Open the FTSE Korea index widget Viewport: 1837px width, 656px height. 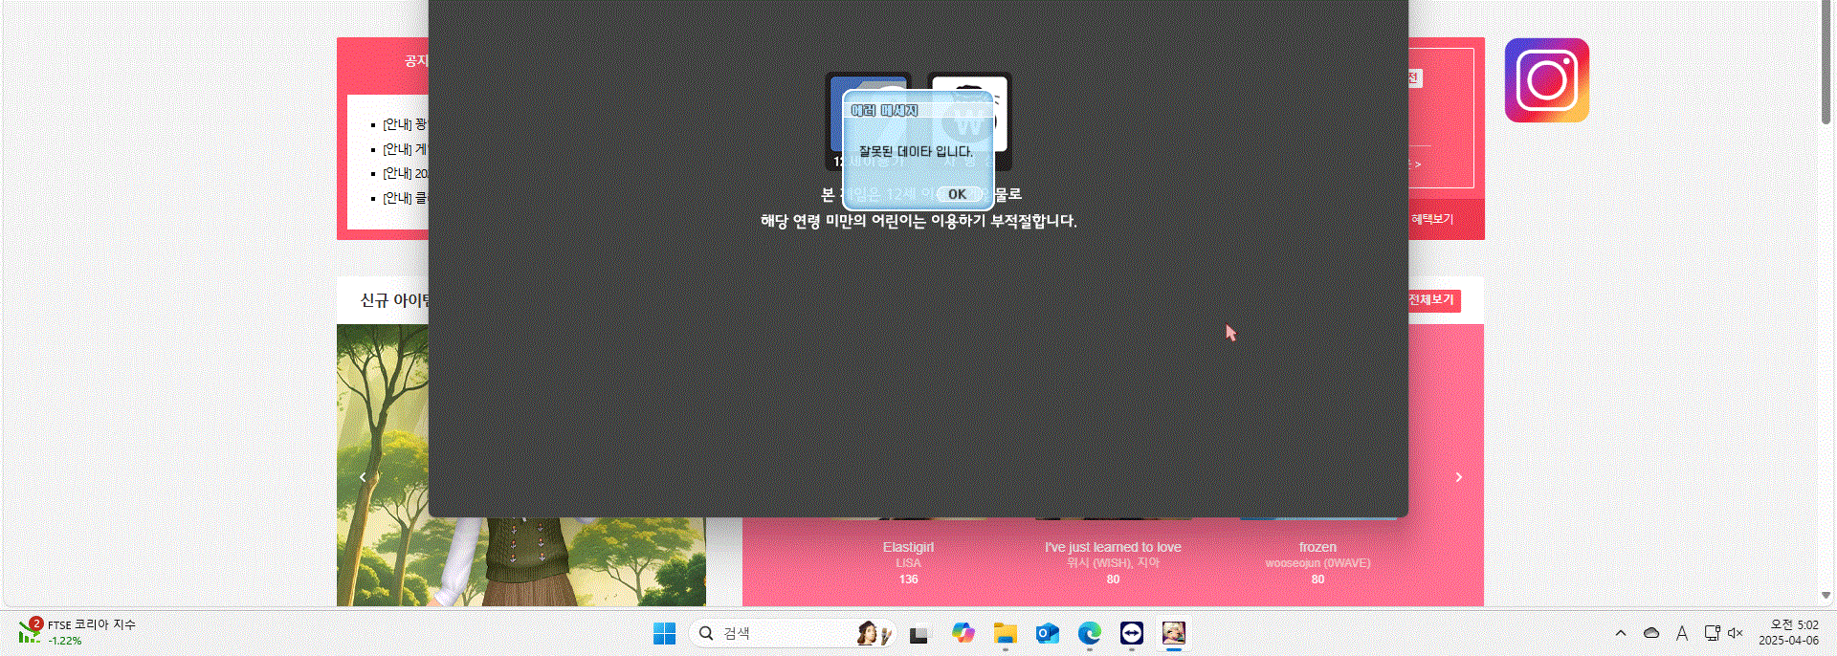[77, 632]
